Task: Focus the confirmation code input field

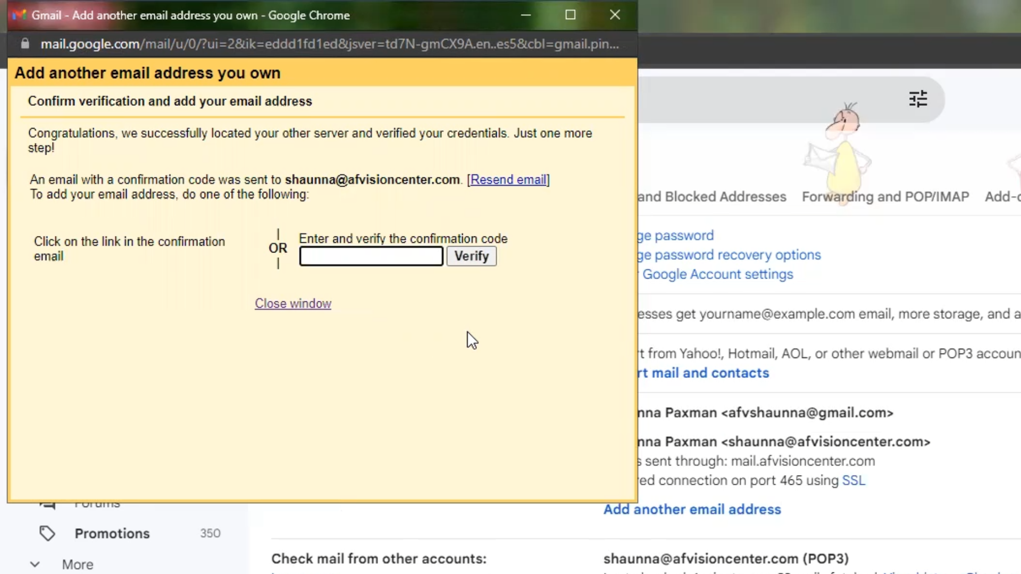Action: 371,257
